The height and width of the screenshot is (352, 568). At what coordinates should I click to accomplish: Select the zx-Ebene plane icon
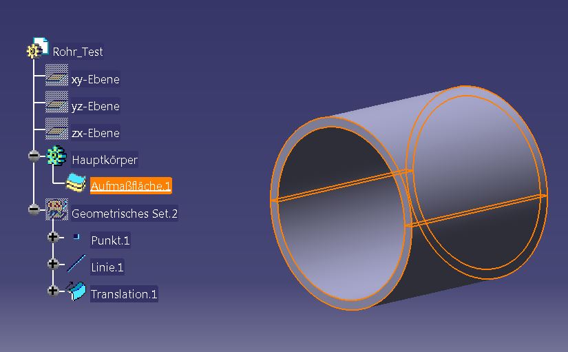click(56, 129)
